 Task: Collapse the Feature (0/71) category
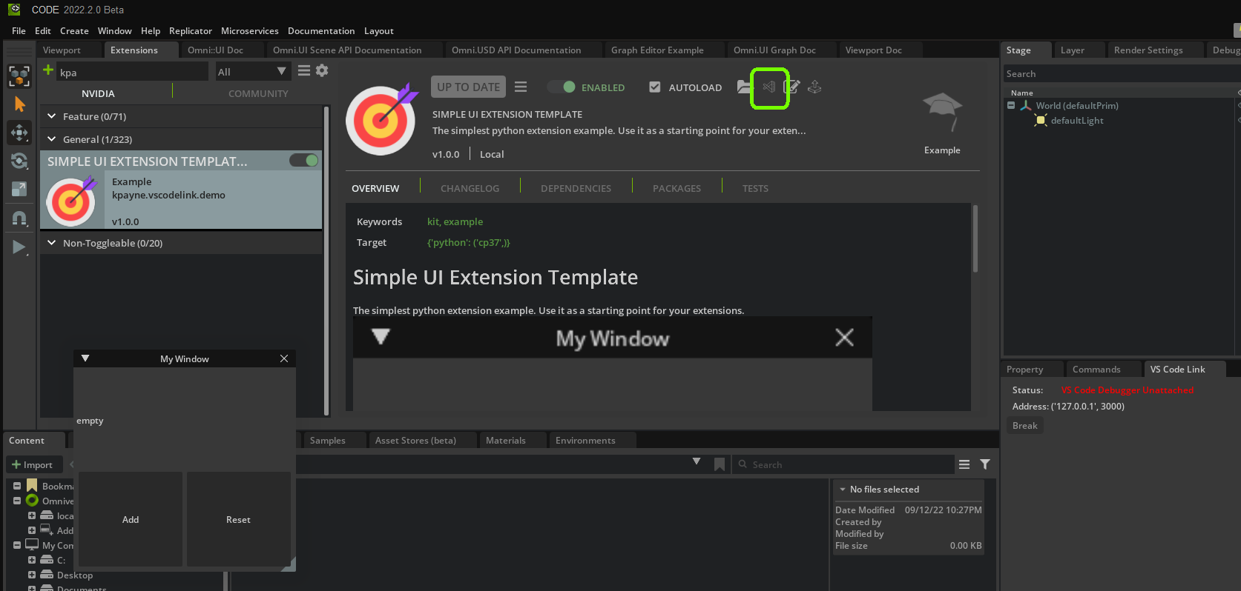(52, 116)
